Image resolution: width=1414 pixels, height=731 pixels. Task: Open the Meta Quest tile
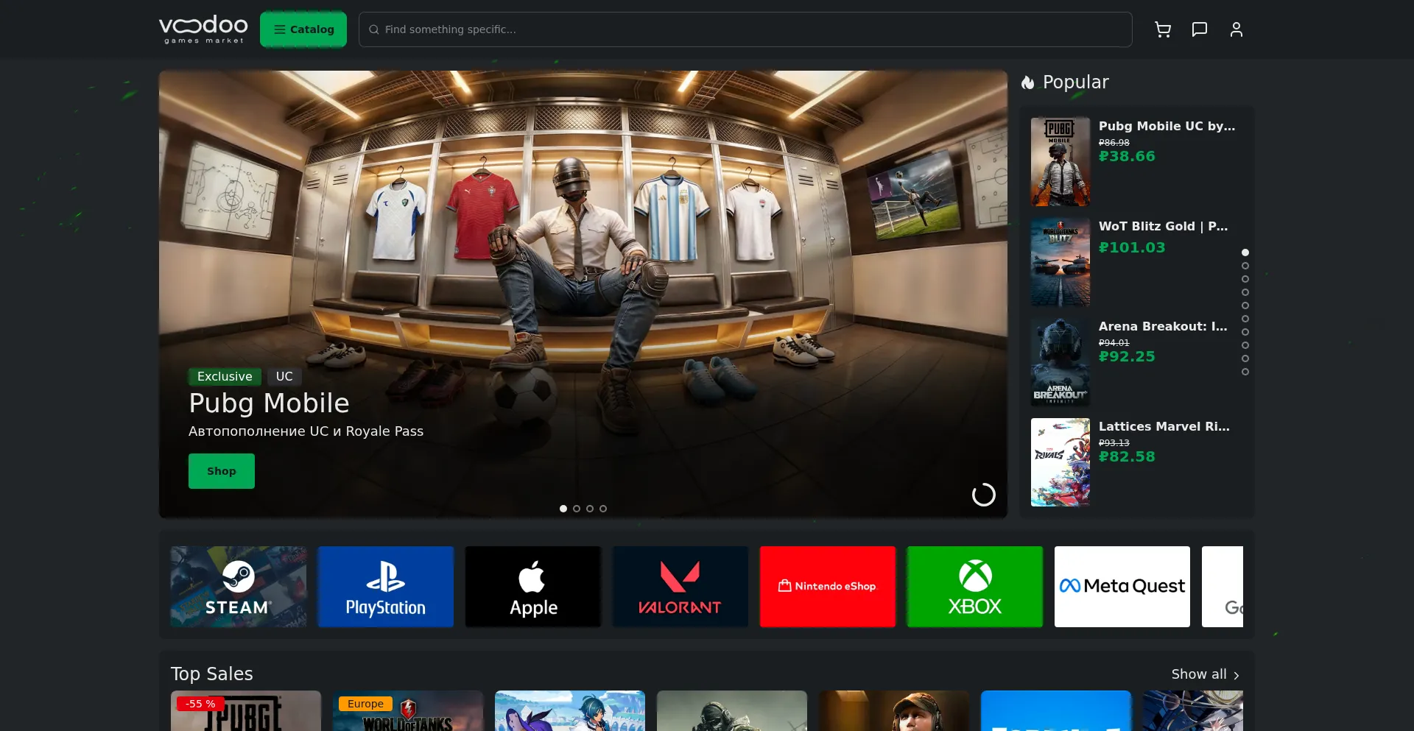1122,587
